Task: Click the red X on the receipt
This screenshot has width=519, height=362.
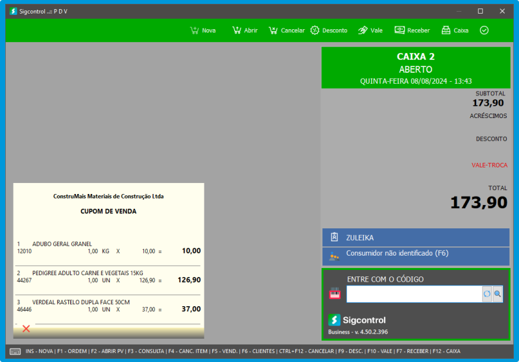Action: [26, 328]
